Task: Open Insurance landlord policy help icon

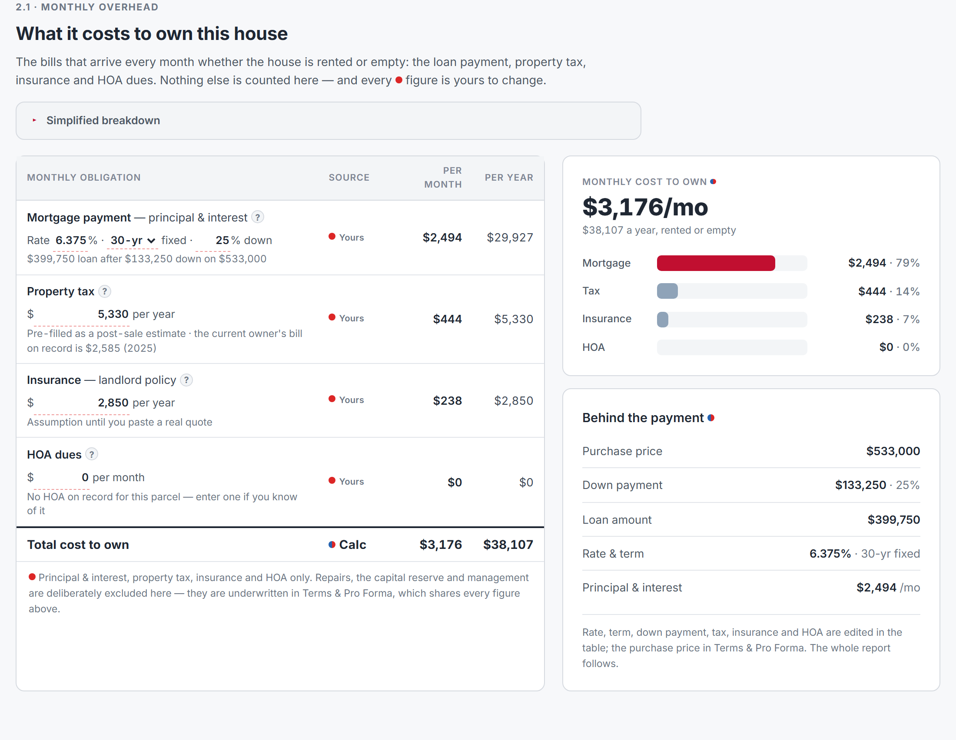Action: 186,380
